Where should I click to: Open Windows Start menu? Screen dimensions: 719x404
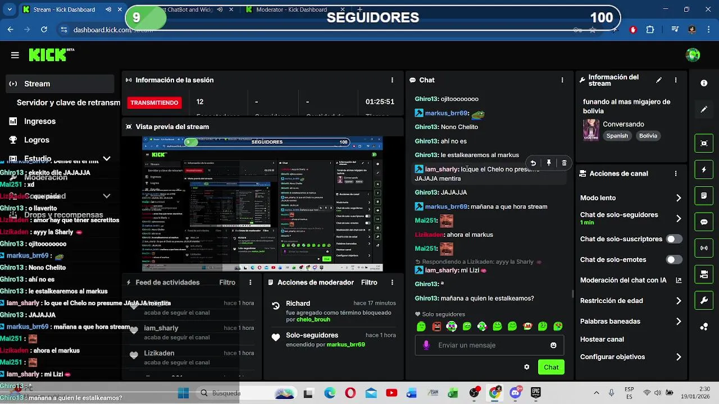pos(183,393)
